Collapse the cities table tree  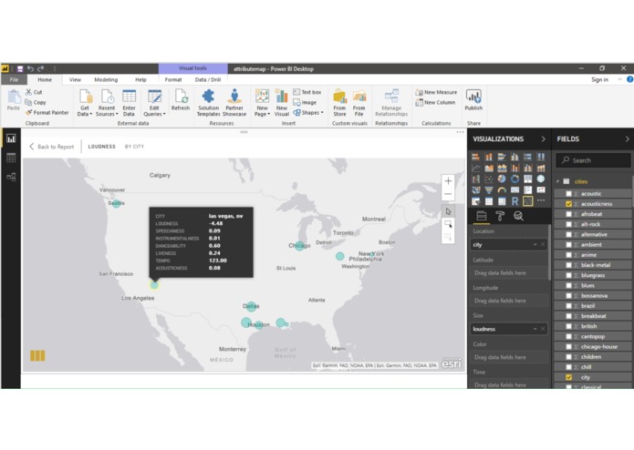pos(558,181)
